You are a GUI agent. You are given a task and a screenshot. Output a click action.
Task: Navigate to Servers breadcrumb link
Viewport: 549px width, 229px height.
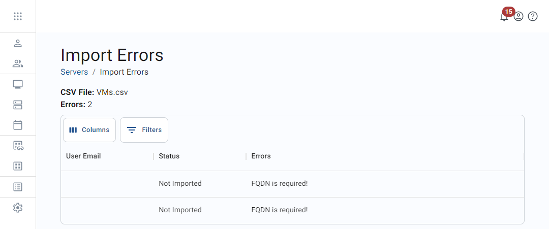coord(74,72)
